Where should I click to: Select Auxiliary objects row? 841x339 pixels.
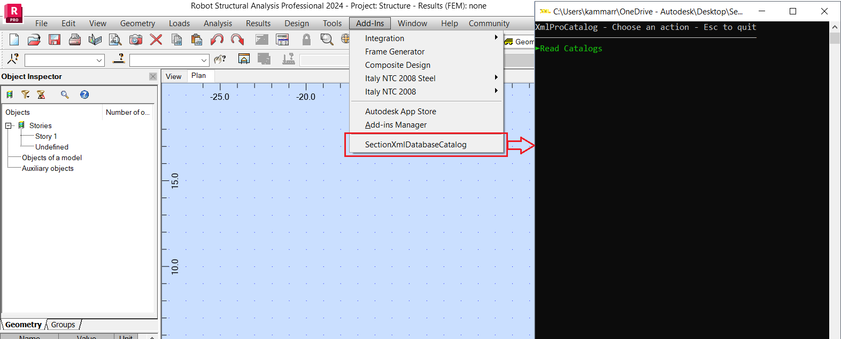pos(48,168)
